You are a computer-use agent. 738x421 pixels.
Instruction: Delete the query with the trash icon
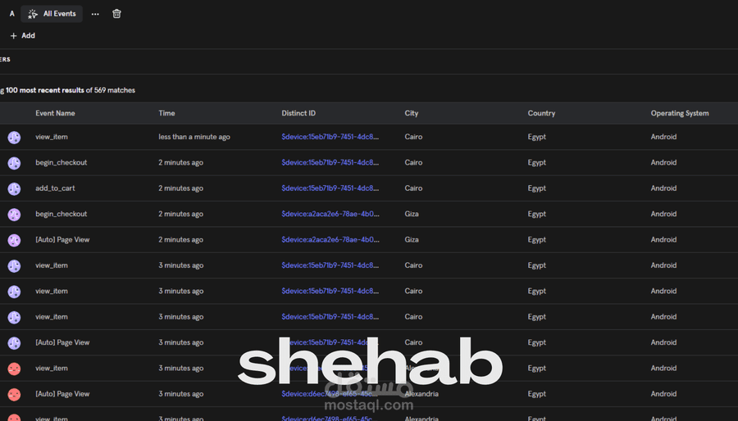pos(116,14)
